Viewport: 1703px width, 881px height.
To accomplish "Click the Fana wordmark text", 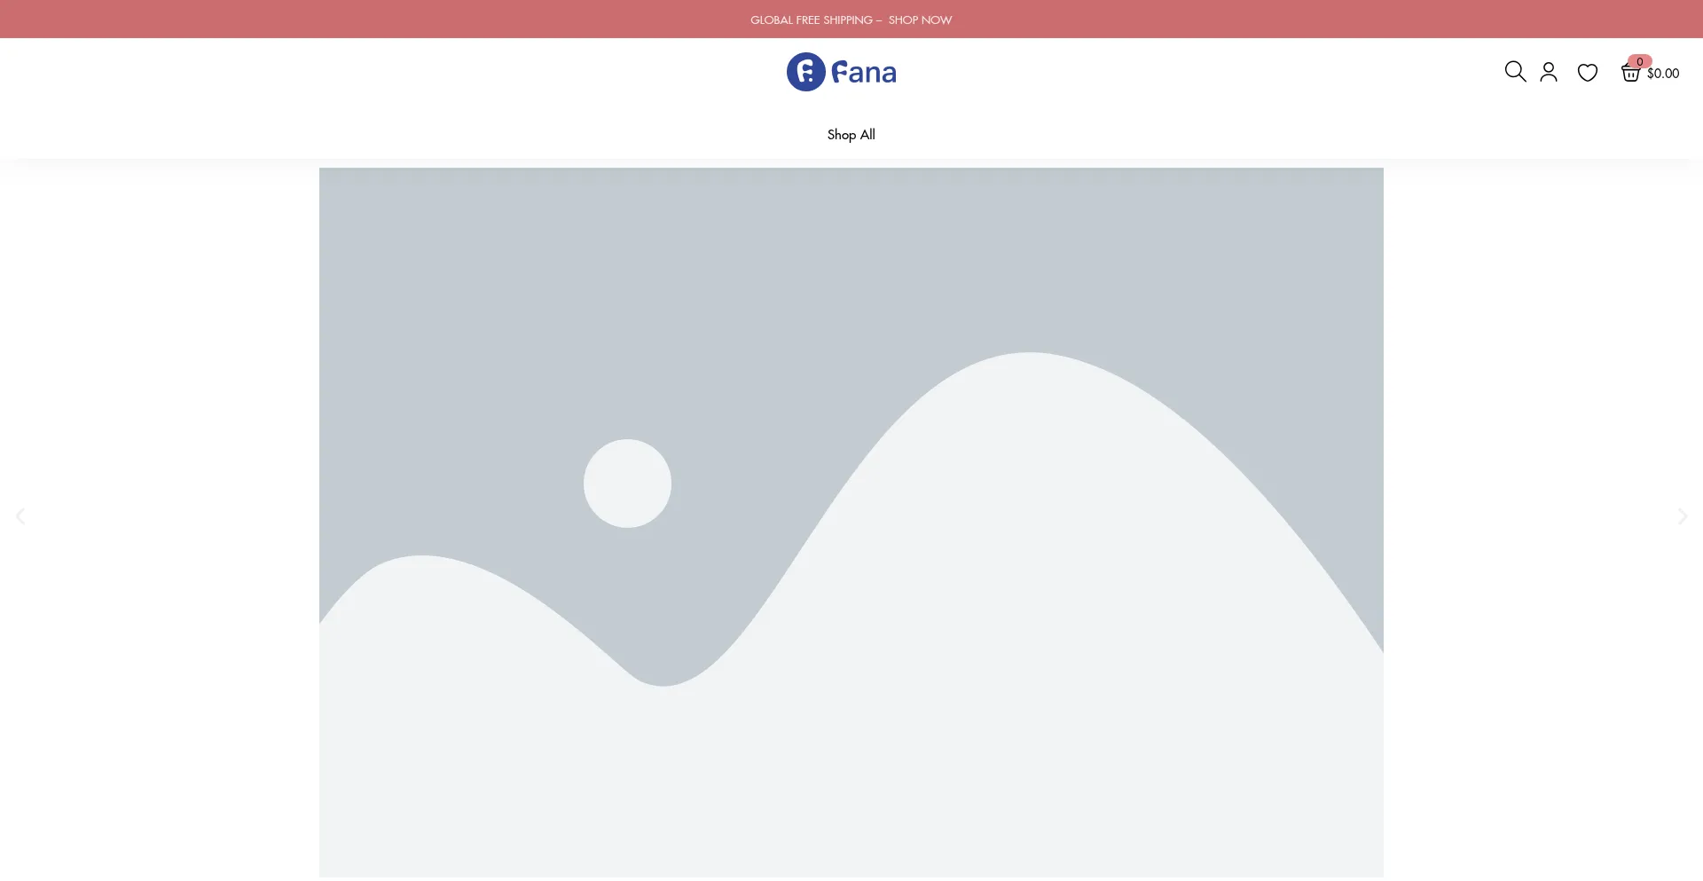I will 864,73.
